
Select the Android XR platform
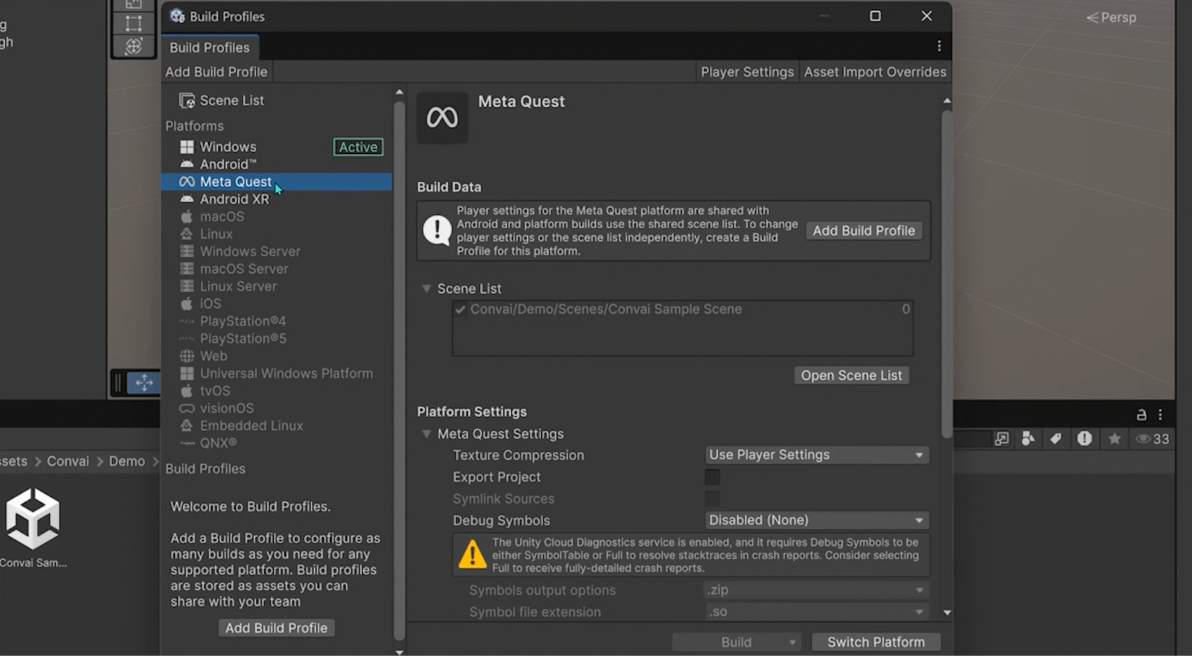point(276,199)
